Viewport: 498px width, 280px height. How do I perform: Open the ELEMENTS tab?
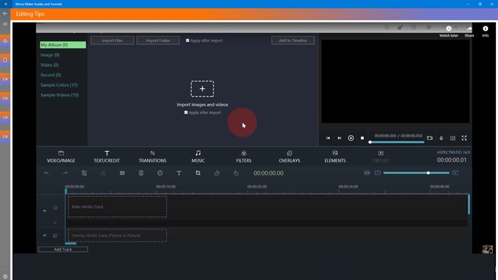(335, 157)
